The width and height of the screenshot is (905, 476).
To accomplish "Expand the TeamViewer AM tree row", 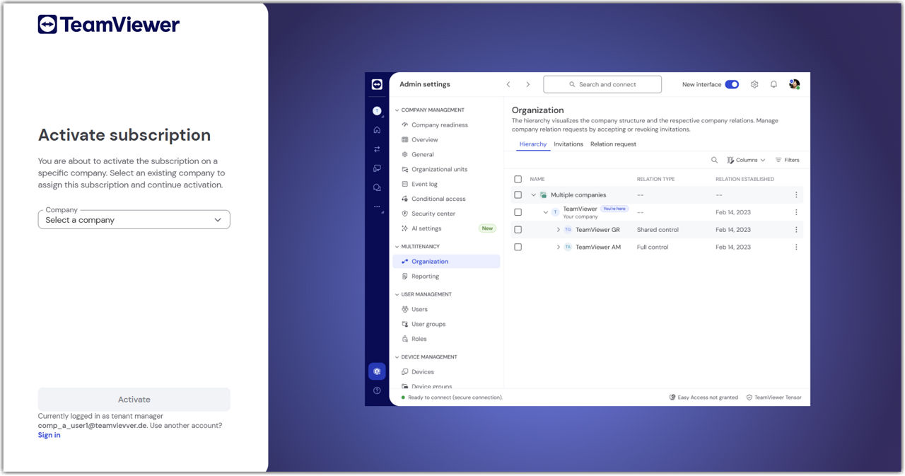I will click(558, 248).
